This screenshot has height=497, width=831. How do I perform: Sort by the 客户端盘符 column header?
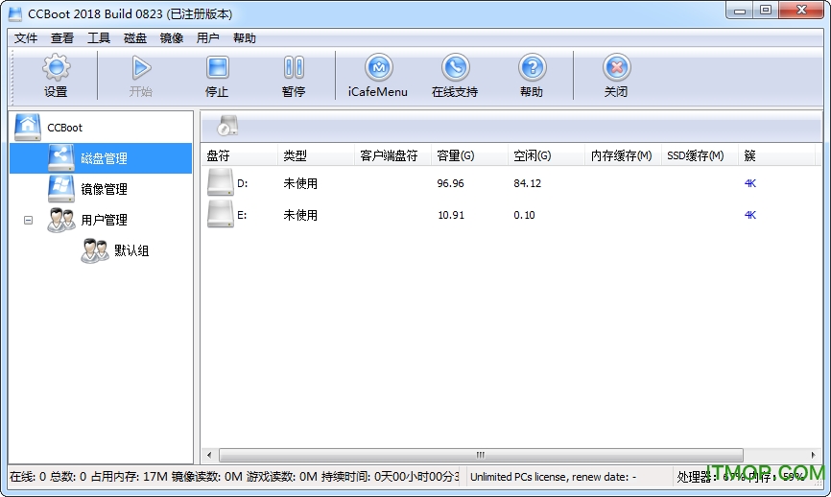[392, 155]
